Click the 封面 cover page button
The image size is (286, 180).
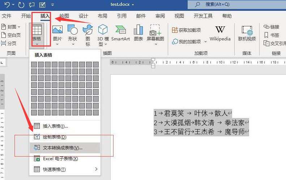10,27
